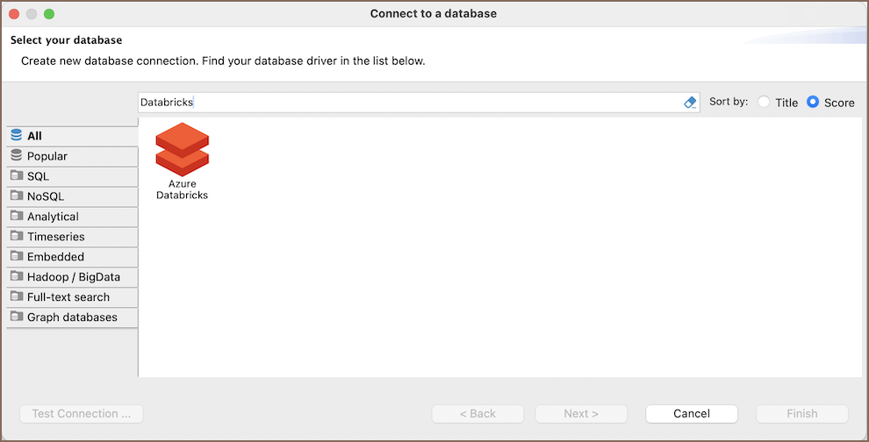Sort drivers by Score radio button
Viewport: 869px width, 442px height.
[813, 103]
